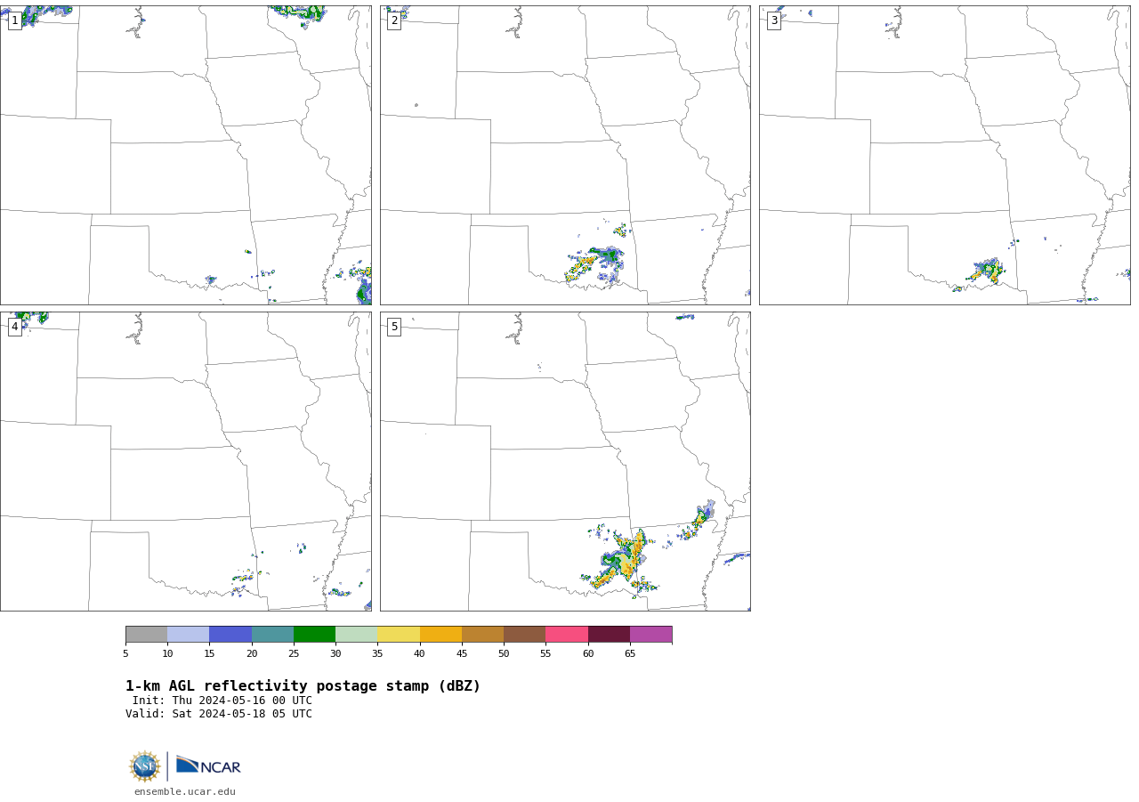Select the dark green 25-30 dBZ swatch

click(314, 635)
